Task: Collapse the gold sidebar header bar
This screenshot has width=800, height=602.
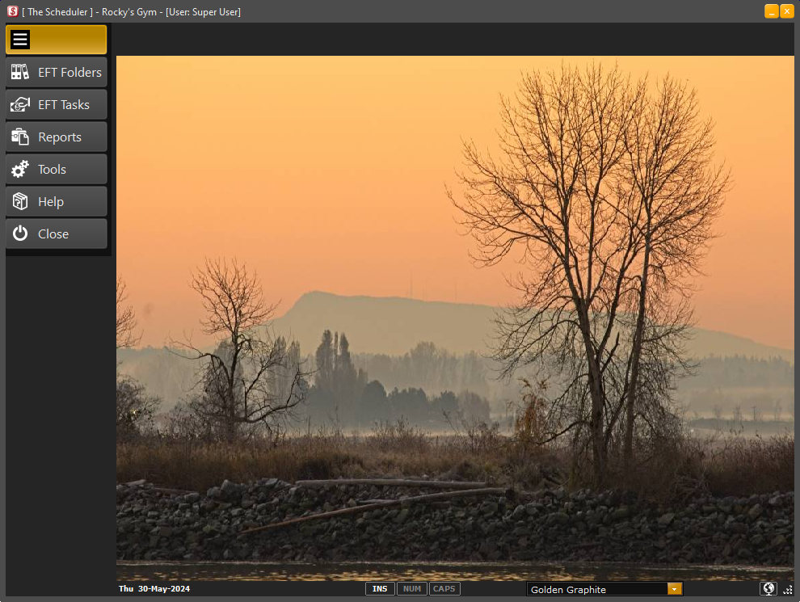Action: [x=56, y=40]
